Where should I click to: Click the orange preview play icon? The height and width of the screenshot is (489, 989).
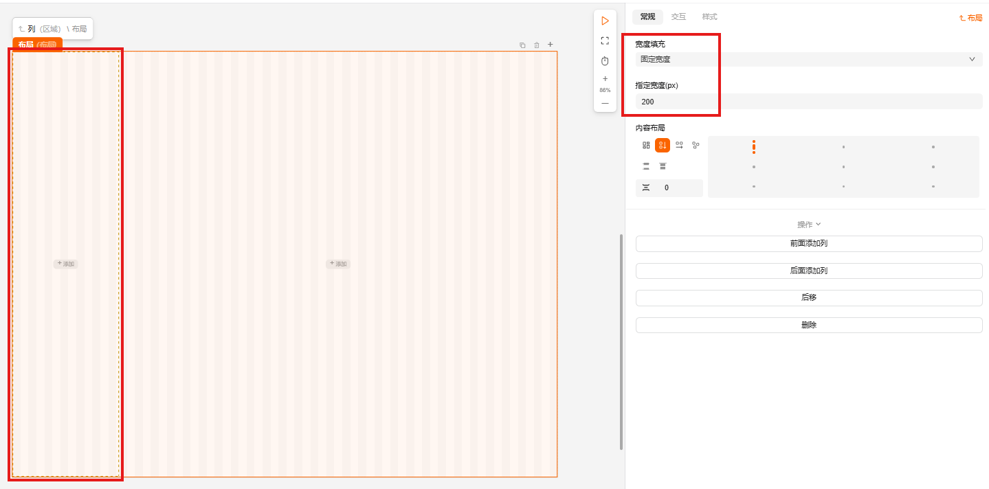(605, 21)
